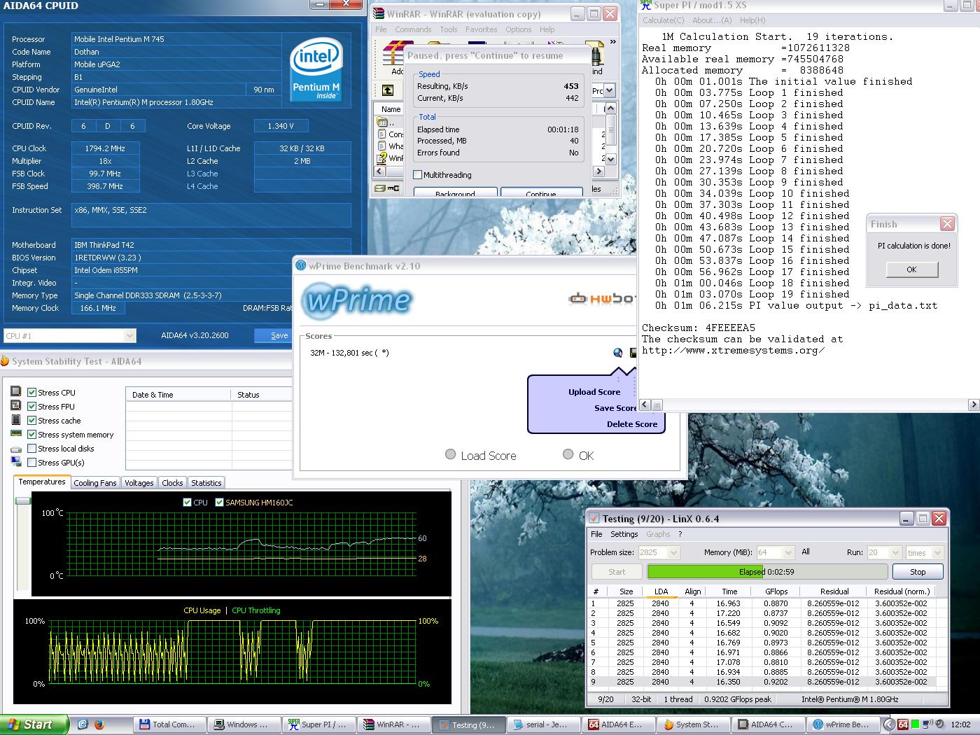This screenshot has height=735, width=980.
Task: Uncheck the Stress FPU checkbox
Action: pos(31,406)
